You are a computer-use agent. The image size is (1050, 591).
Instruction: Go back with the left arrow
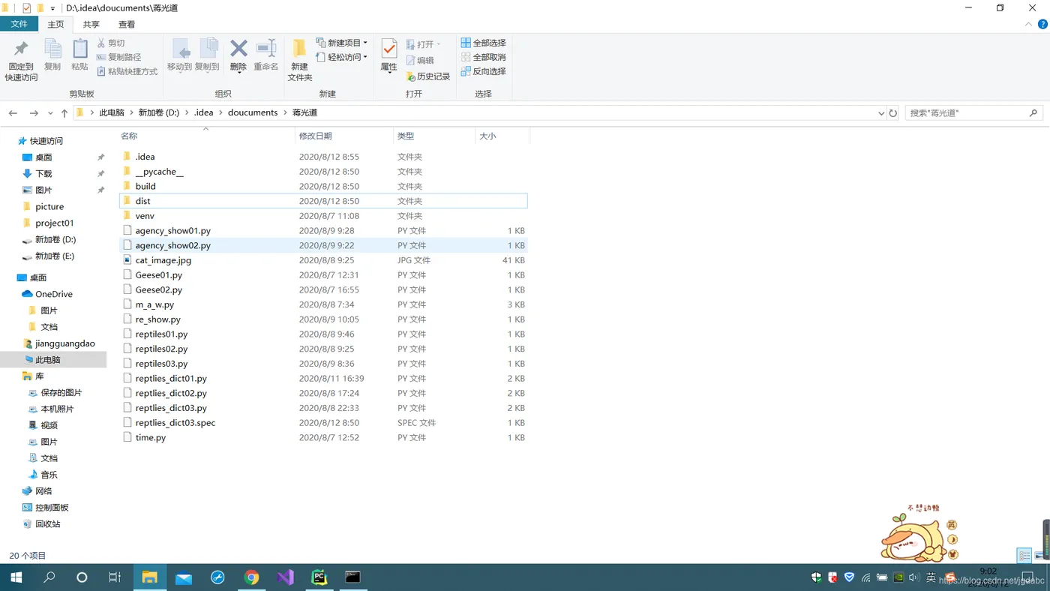tap(13, 113)
